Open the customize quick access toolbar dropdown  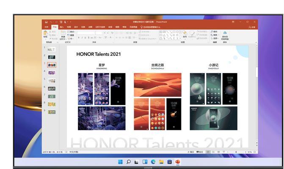tap(70, 22)
